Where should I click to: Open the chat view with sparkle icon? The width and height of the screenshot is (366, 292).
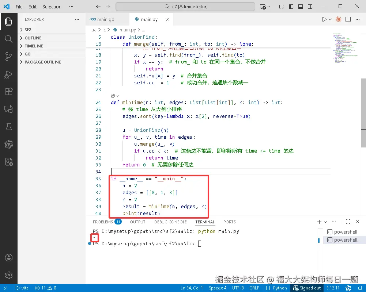point(9,109)
